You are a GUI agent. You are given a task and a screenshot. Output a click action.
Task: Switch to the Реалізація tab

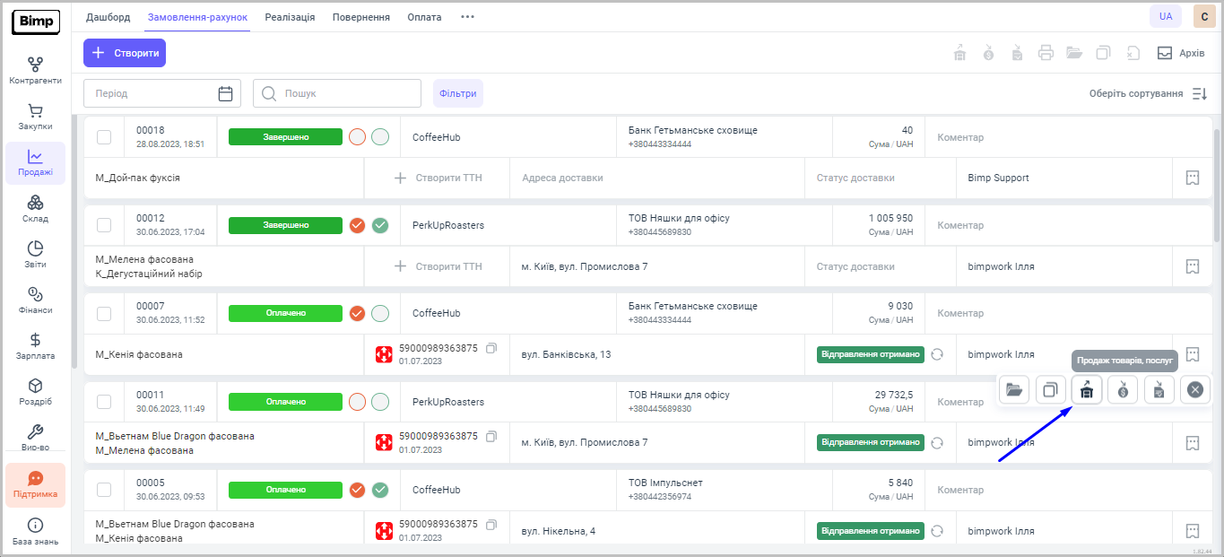click(290, 17)
